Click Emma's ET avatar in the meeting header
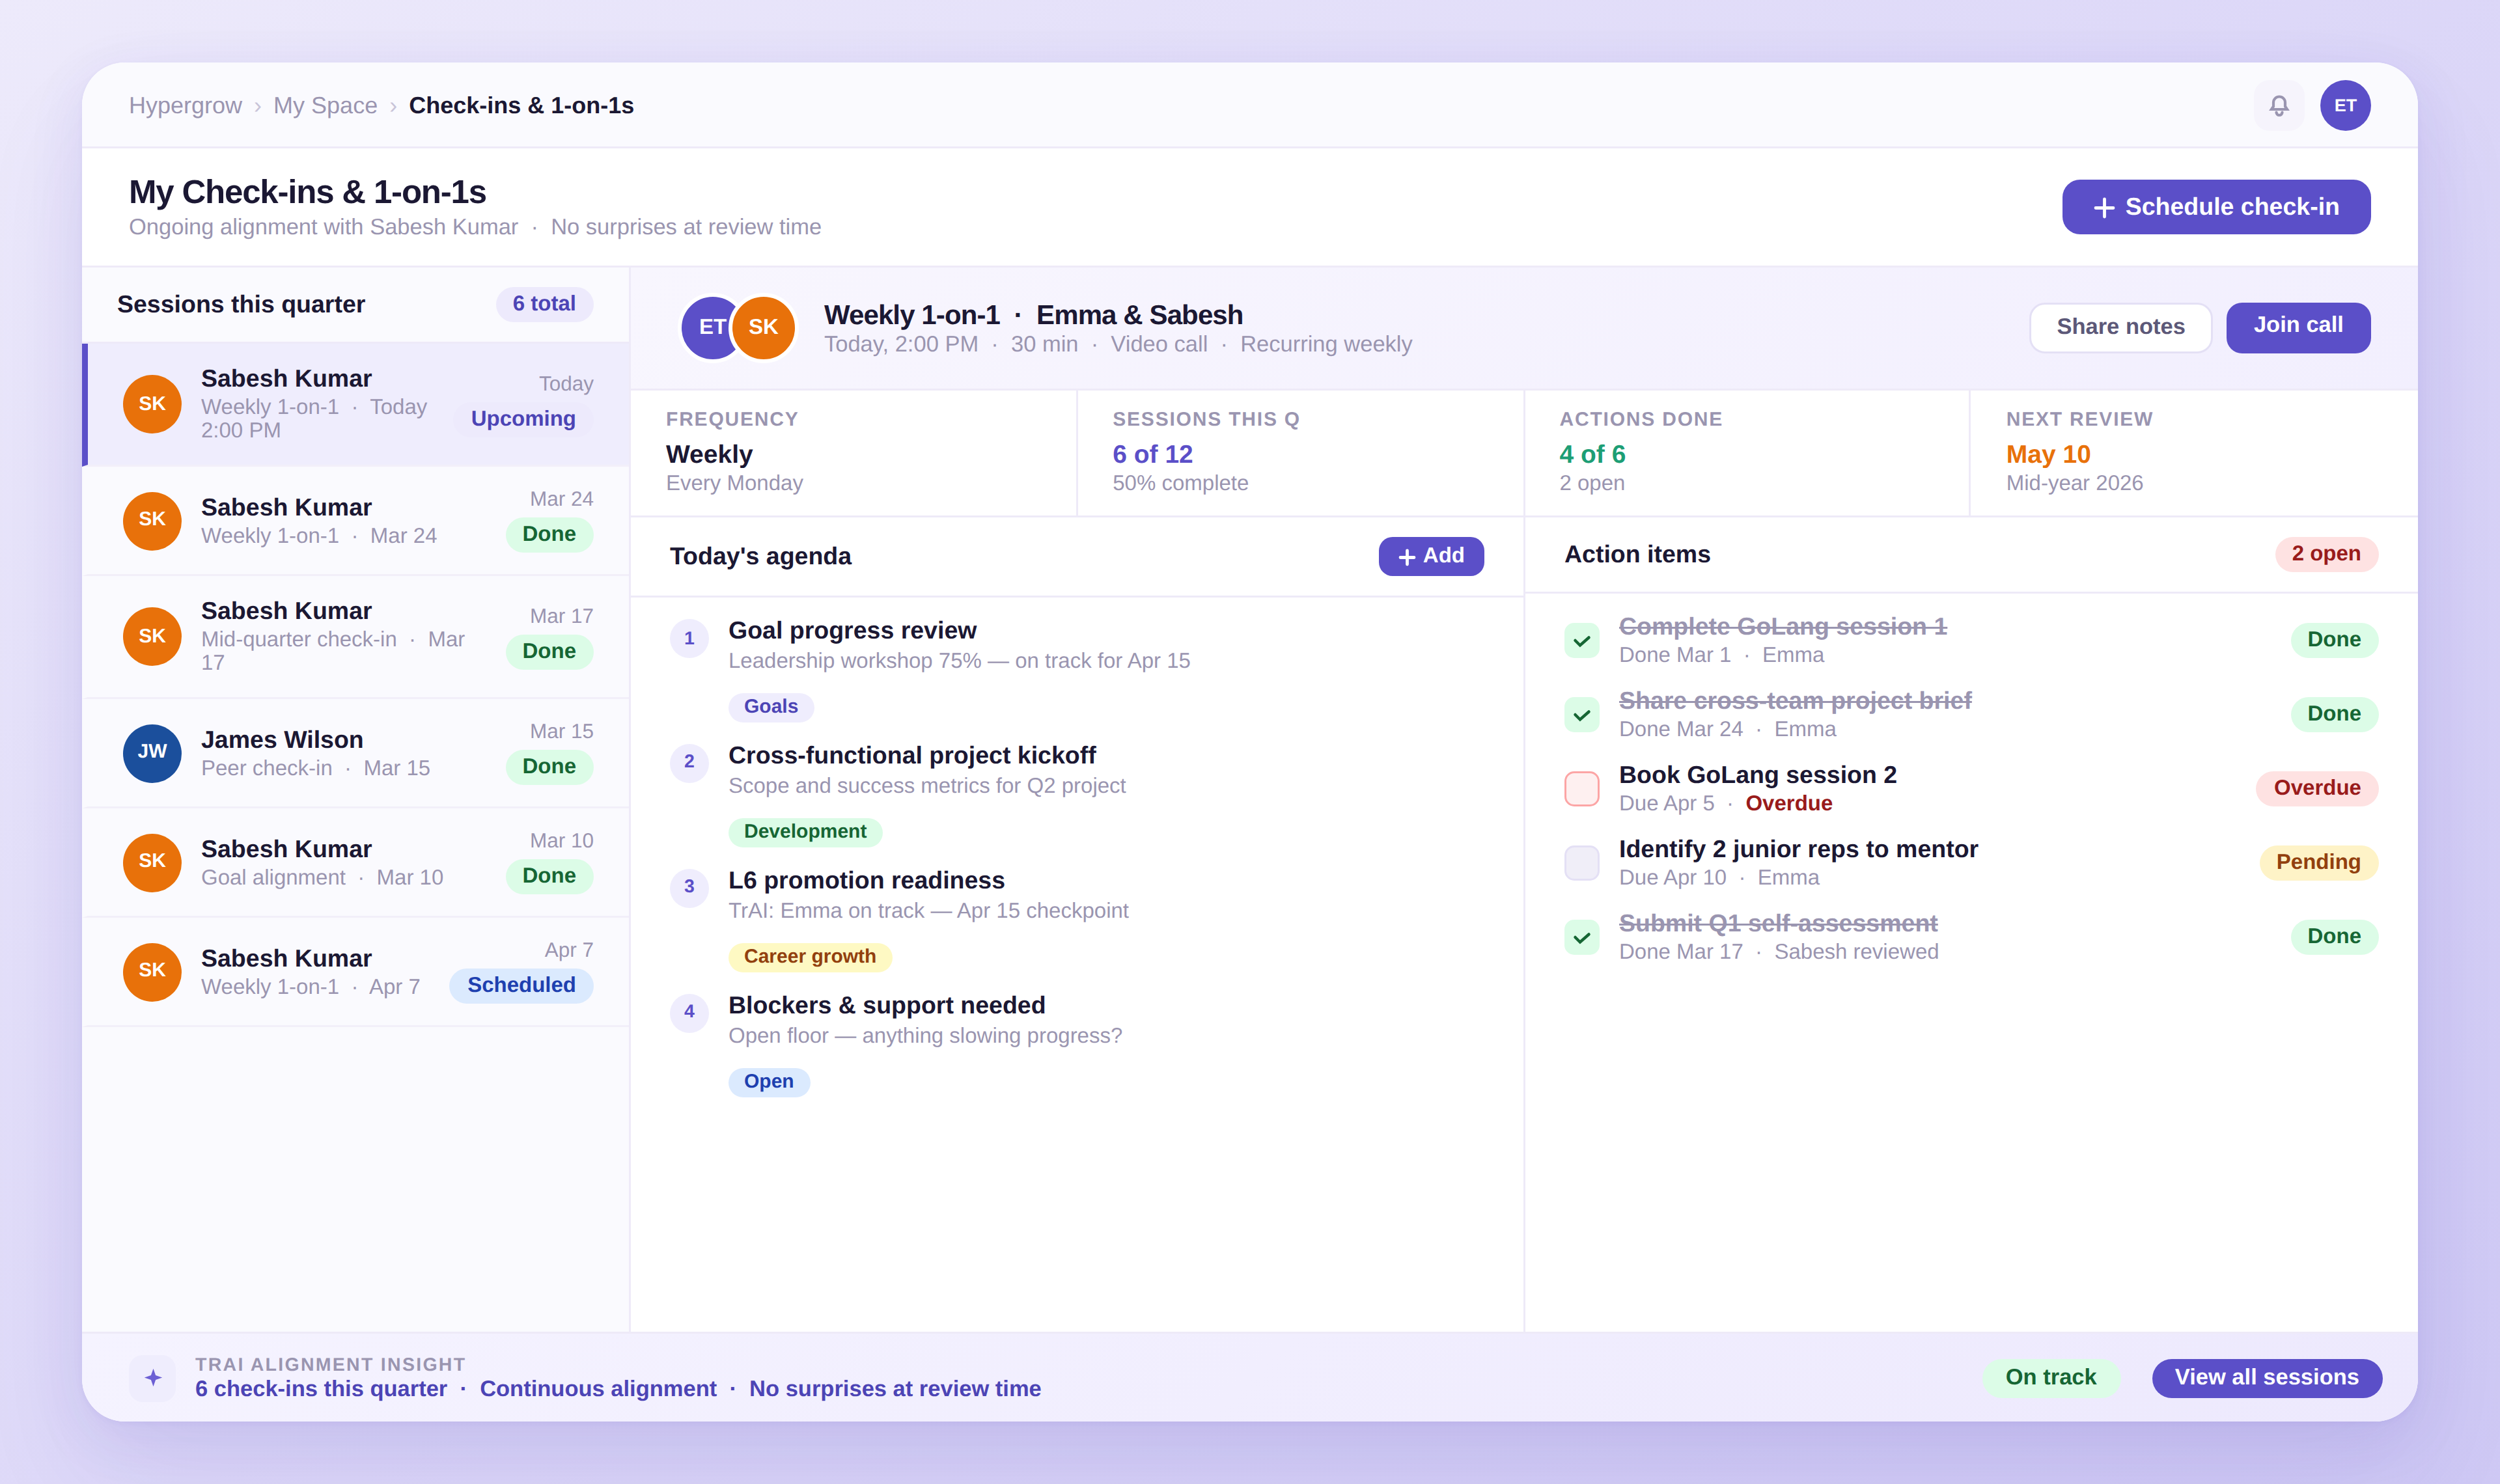The image size is (2500, 1484). click(713, 327)
